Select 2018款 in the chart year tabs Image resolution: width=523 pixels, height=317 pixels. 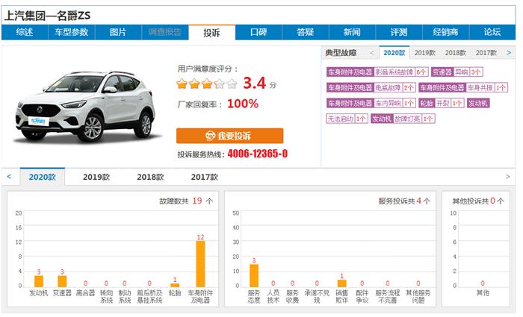click(150, 177)
